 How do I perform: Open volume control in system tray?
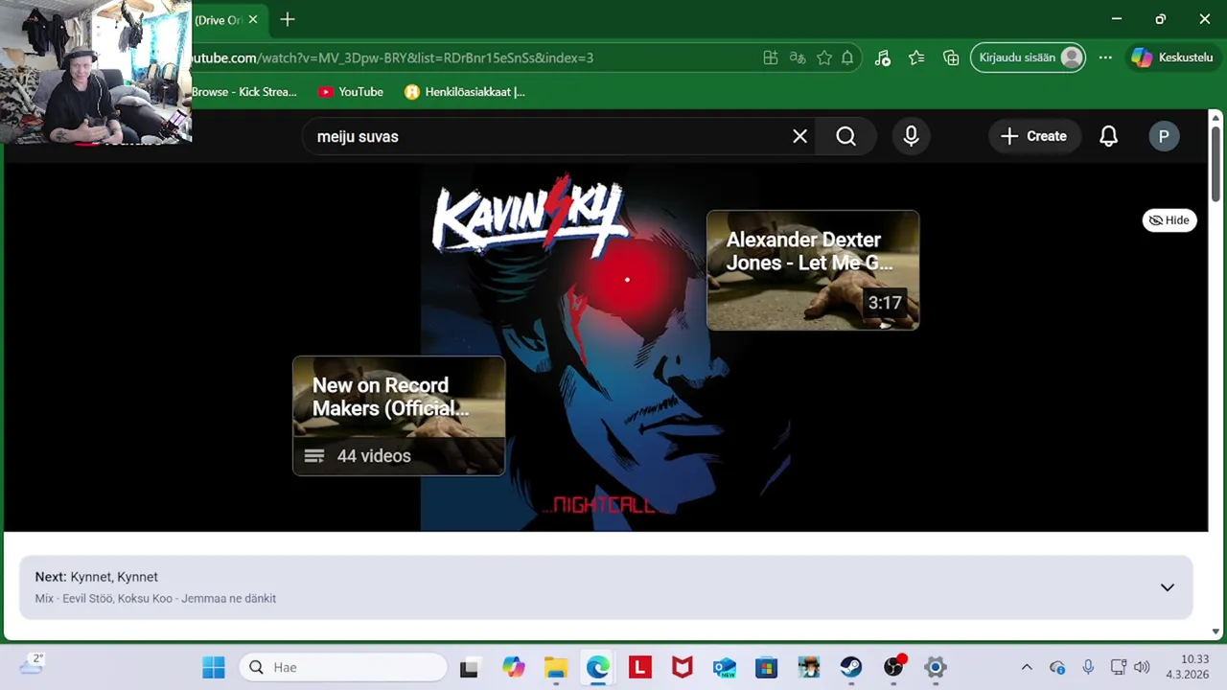(1141, 667)
